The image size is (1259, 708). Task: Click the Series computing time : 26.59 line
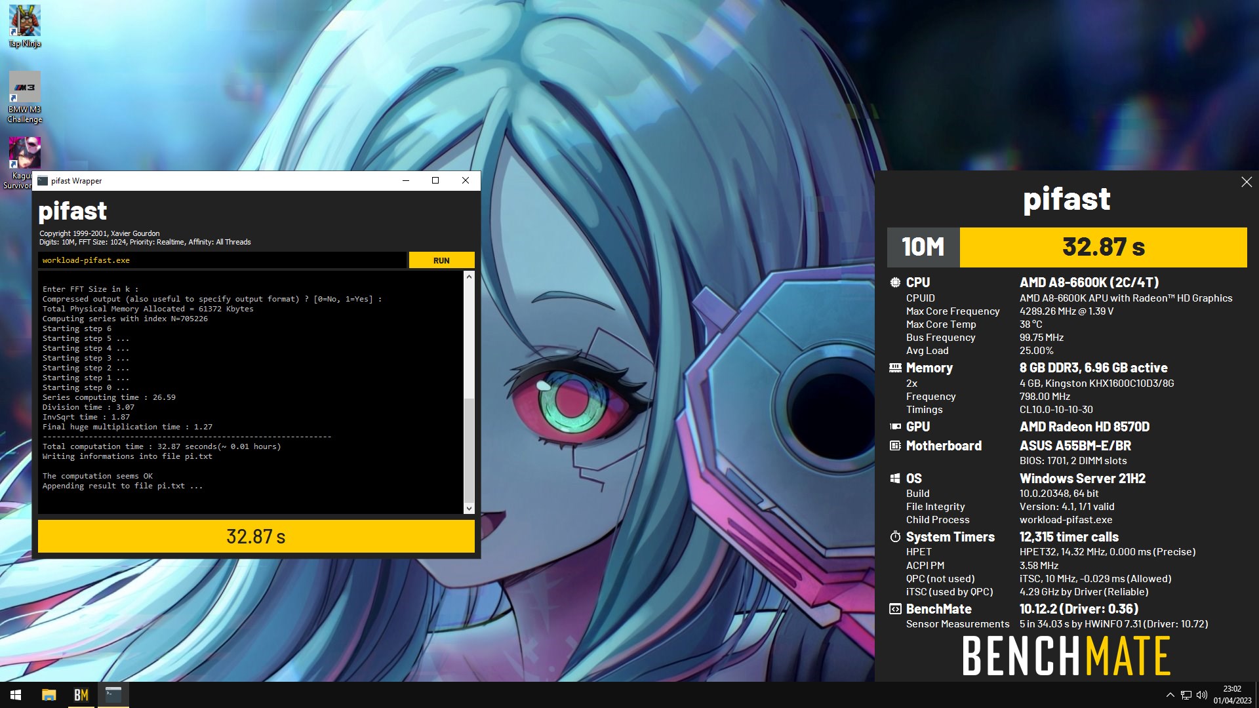pyautogui.click(x=109, y=397)
